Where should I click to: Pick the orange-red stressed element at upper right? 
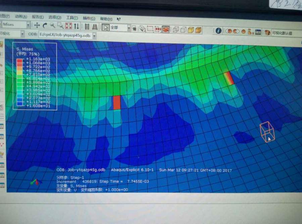[x=229, y=78]
